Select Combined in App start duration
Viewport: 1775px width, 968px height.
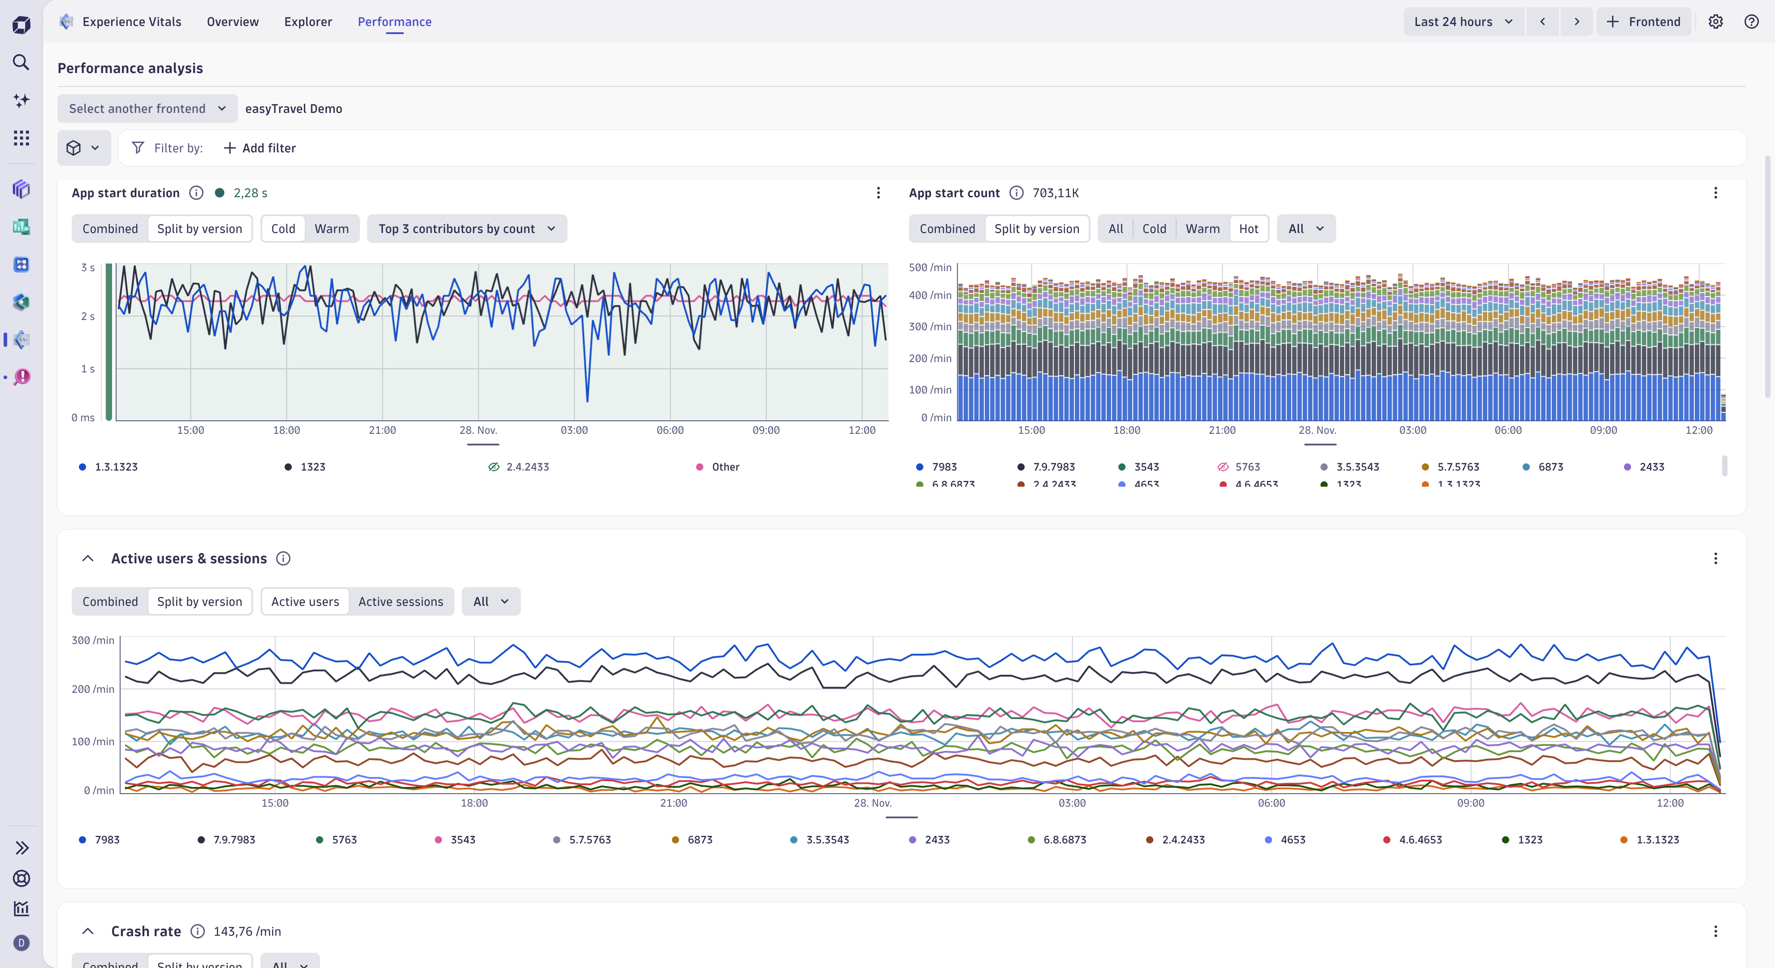pos(110,229)
